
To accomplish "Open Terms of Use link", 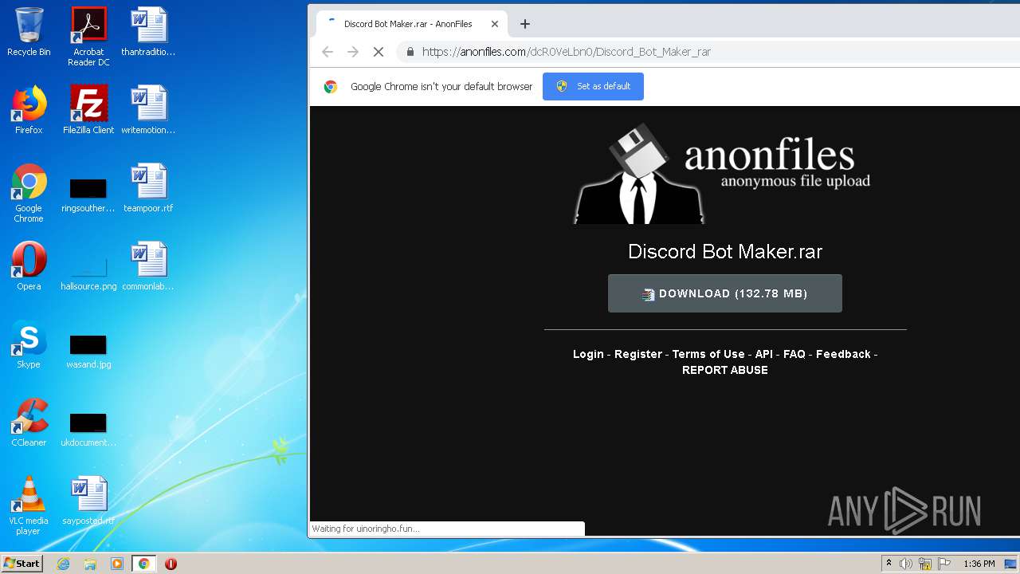I will pyautogui.click(x=708, y=354).
